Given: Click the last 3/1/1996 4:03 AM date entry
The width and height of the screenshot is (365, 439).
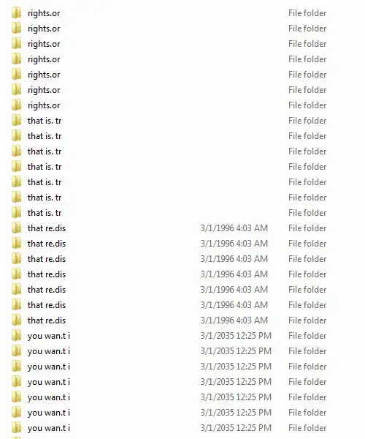Looking at the screenshot, I should (x=234, y=320).
